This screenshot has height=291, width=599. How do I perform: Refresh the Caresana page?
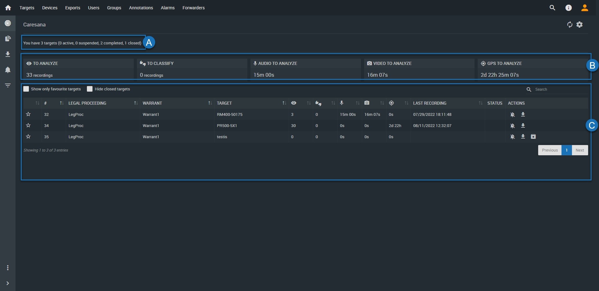tap(570, 25)
